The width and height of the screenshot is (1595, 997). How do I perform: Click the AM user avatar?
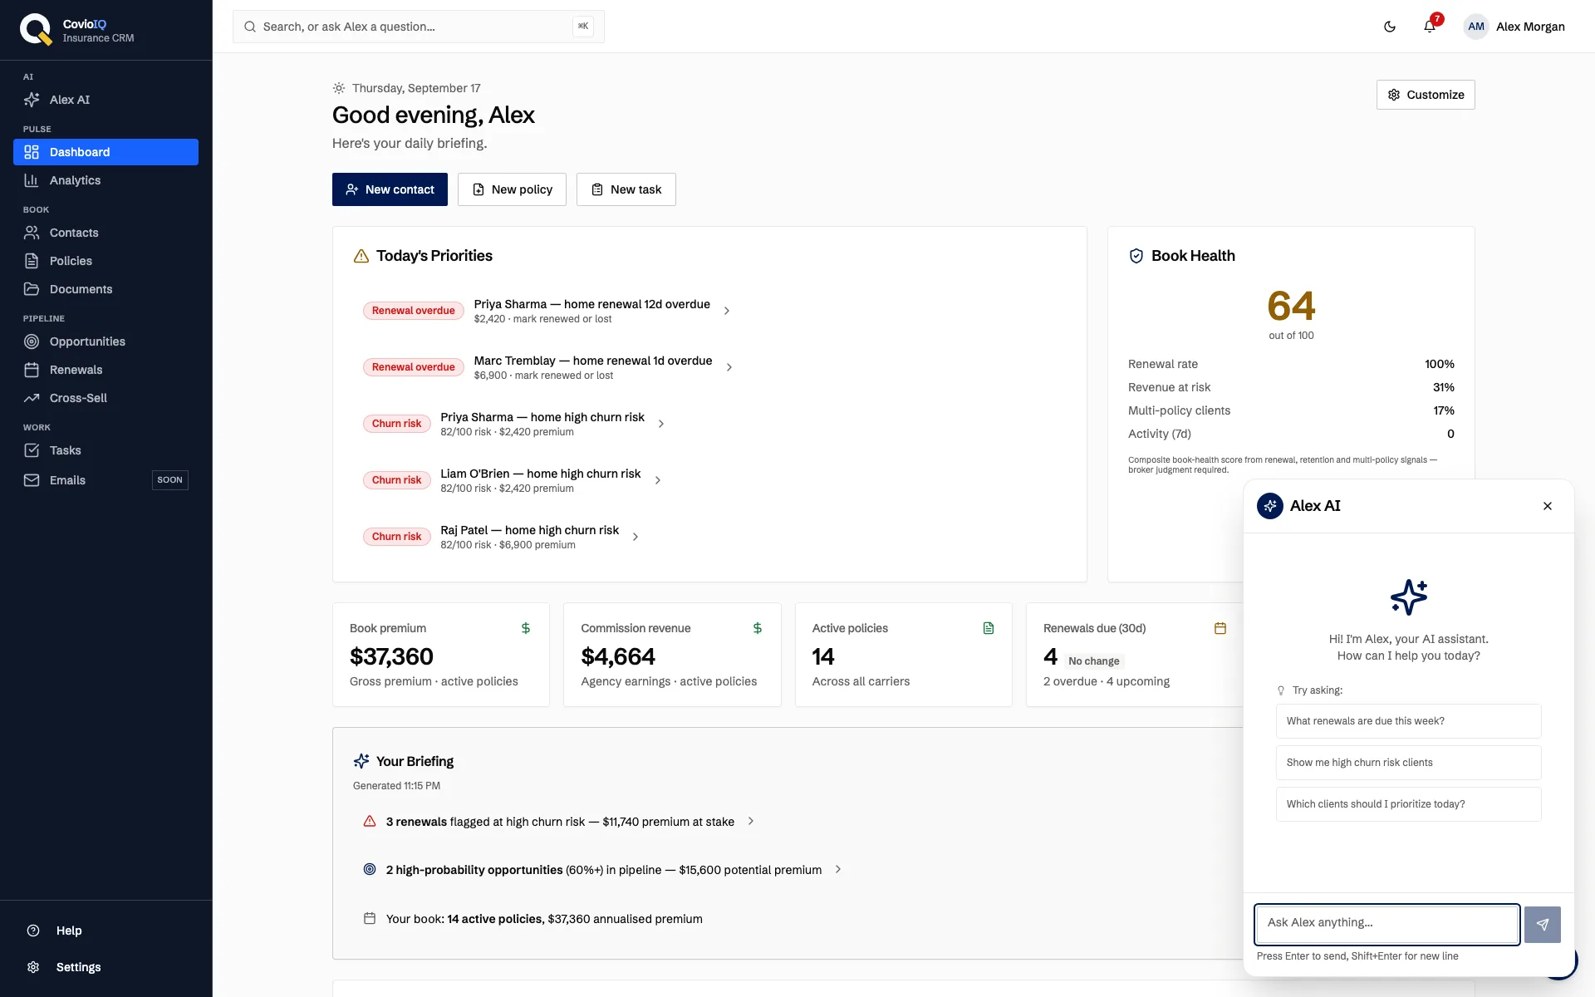[x=1476, y=27]
